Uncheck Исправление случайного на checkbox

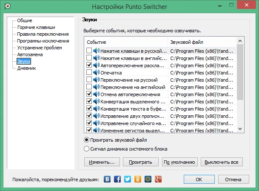89,123
